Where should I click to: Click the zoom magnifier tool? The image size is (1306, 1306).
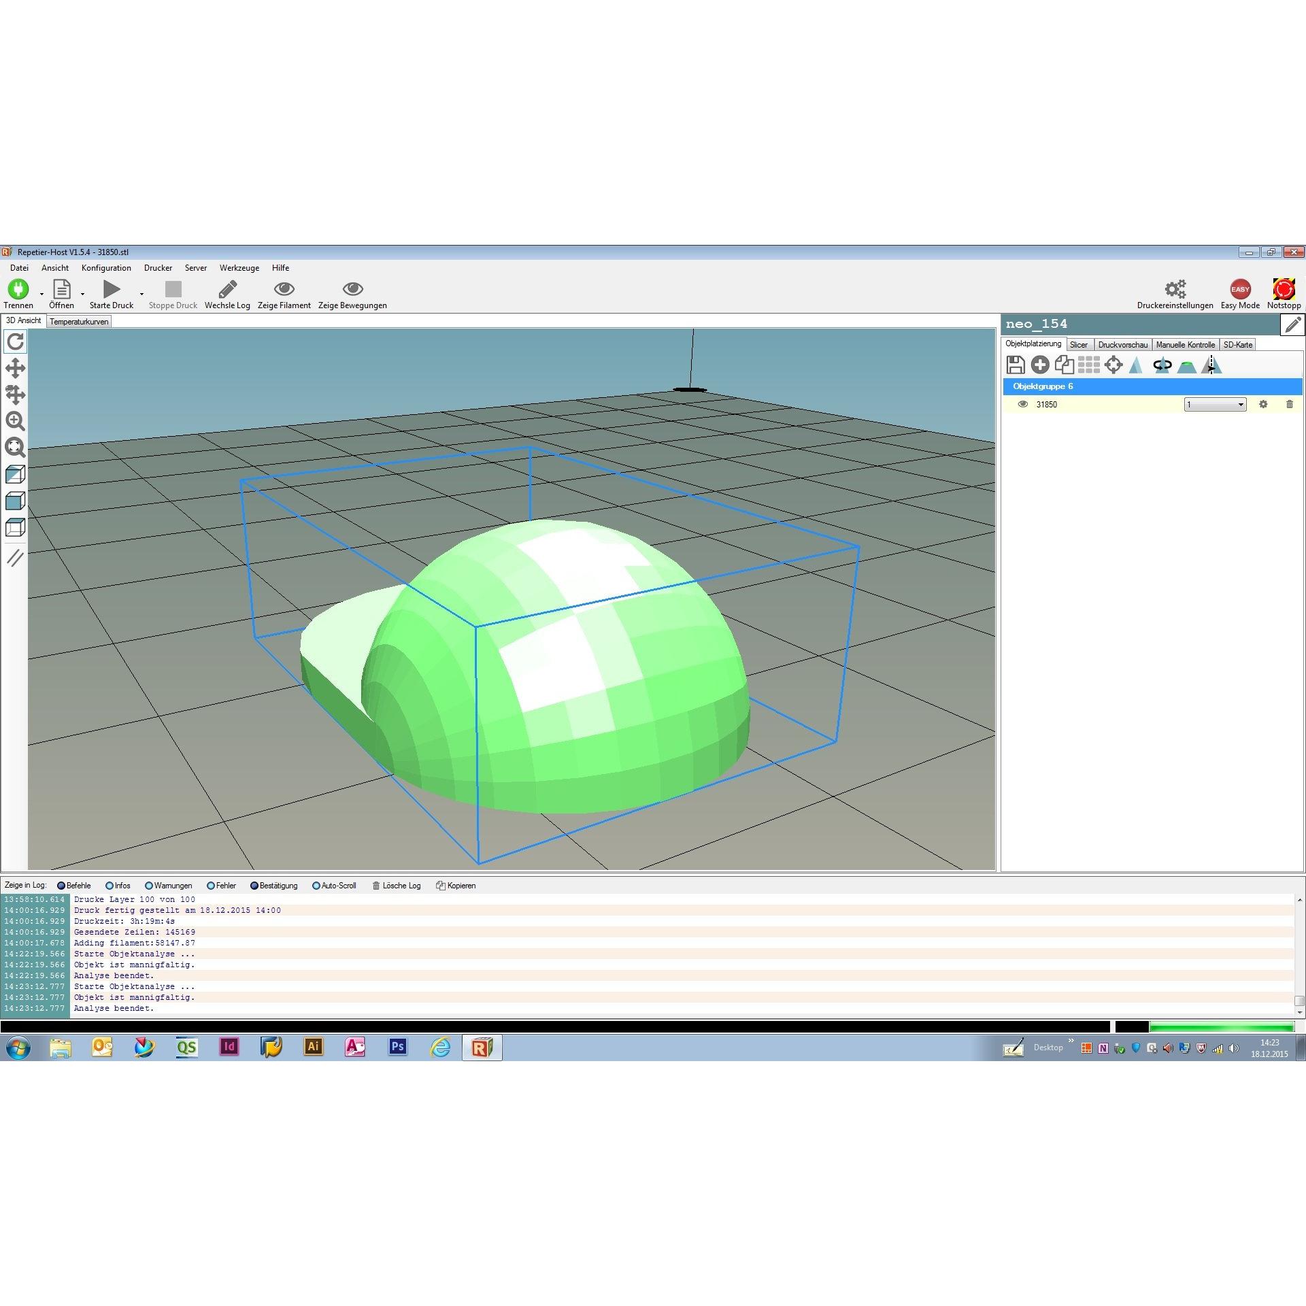pyautogui.click(x=15, y=421)
